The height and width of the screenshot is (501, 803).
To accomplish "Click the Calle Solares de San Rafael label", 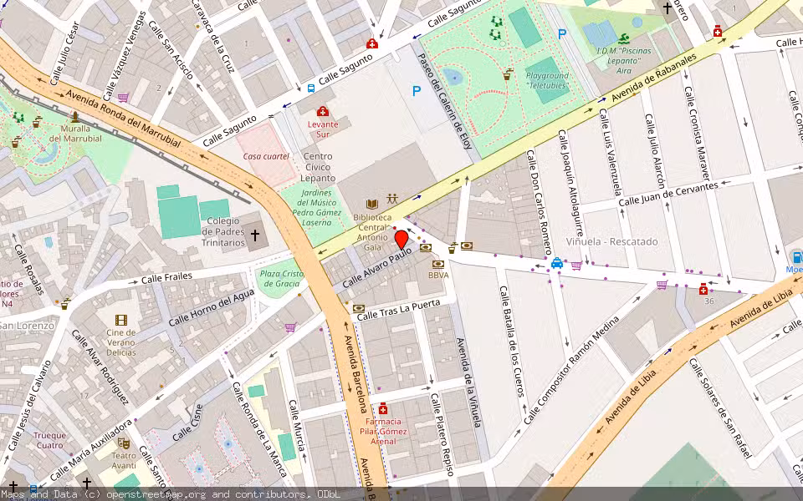I will (720, 408).
